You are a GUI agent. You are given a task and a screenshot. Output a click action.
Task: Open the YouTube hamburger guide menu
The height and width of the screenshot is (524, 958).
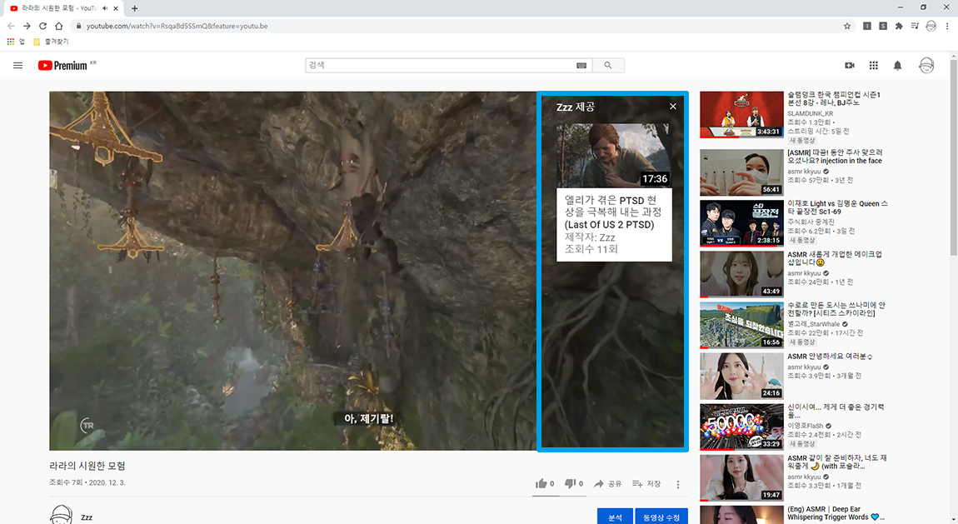(x=17, y=65)
